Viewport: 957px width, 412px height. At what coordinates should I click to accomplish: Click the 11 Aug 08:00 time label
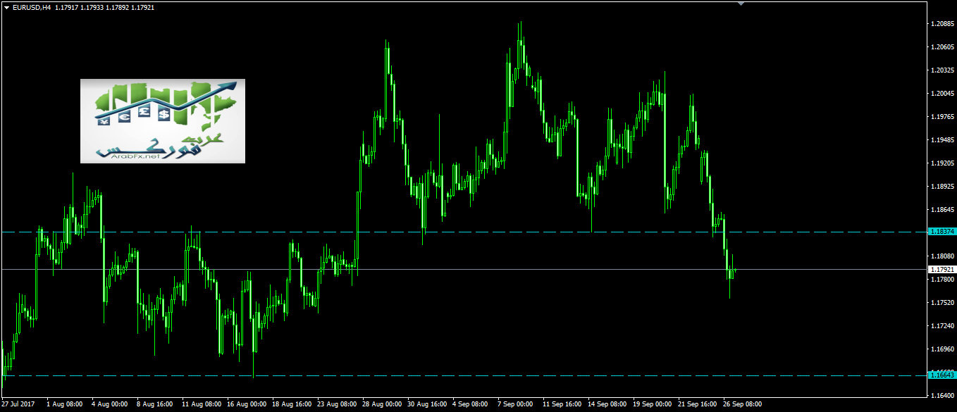(200, 405)
